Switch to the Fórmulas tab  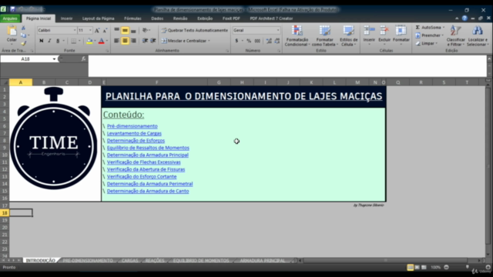(x=132, y=18)
